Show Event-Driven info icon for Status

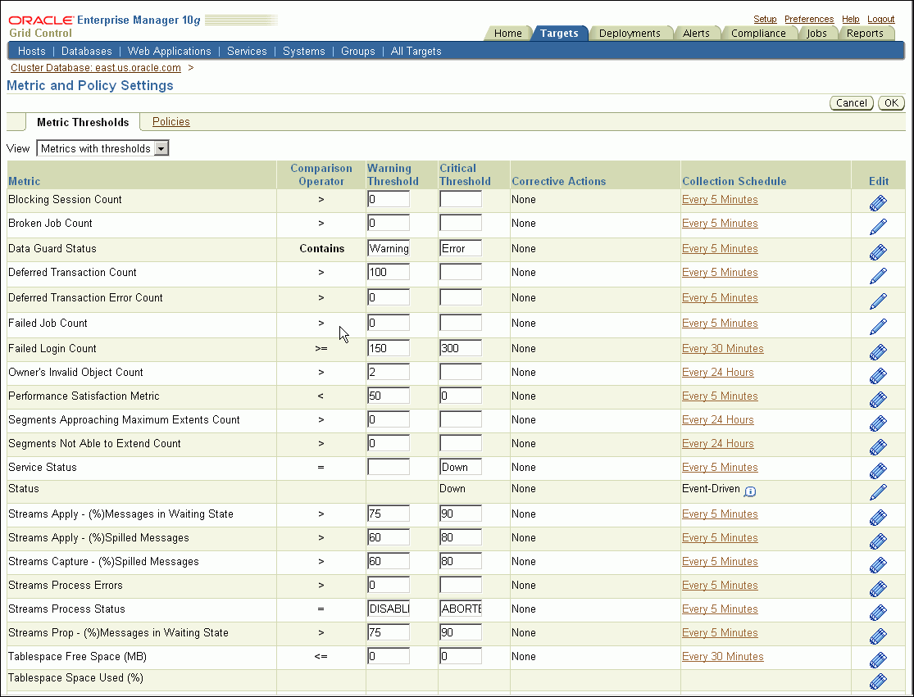click(x=750, y=491)
